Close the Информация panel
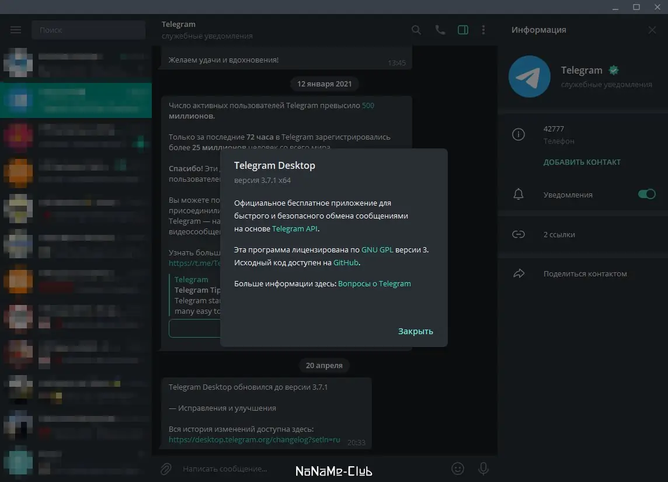This screenshot has height=482, width=668. (x=652, y=30)
